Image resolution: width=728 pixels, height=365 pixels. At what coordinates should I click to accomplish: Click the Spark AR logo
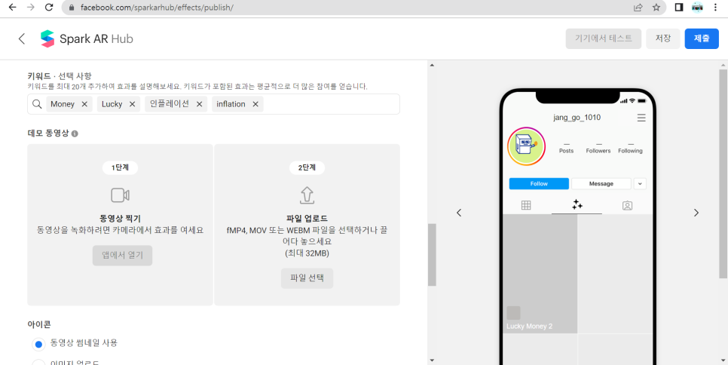point(47,38)
